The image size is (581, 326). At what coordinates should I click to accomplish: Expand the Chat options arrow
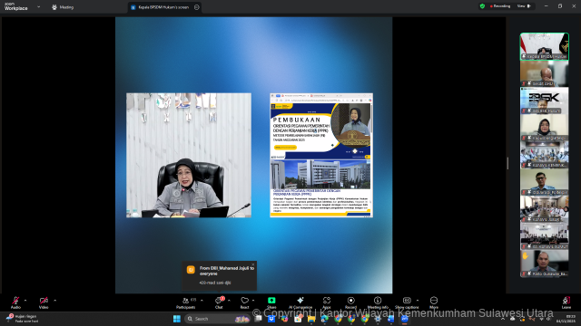pos(229,301)
